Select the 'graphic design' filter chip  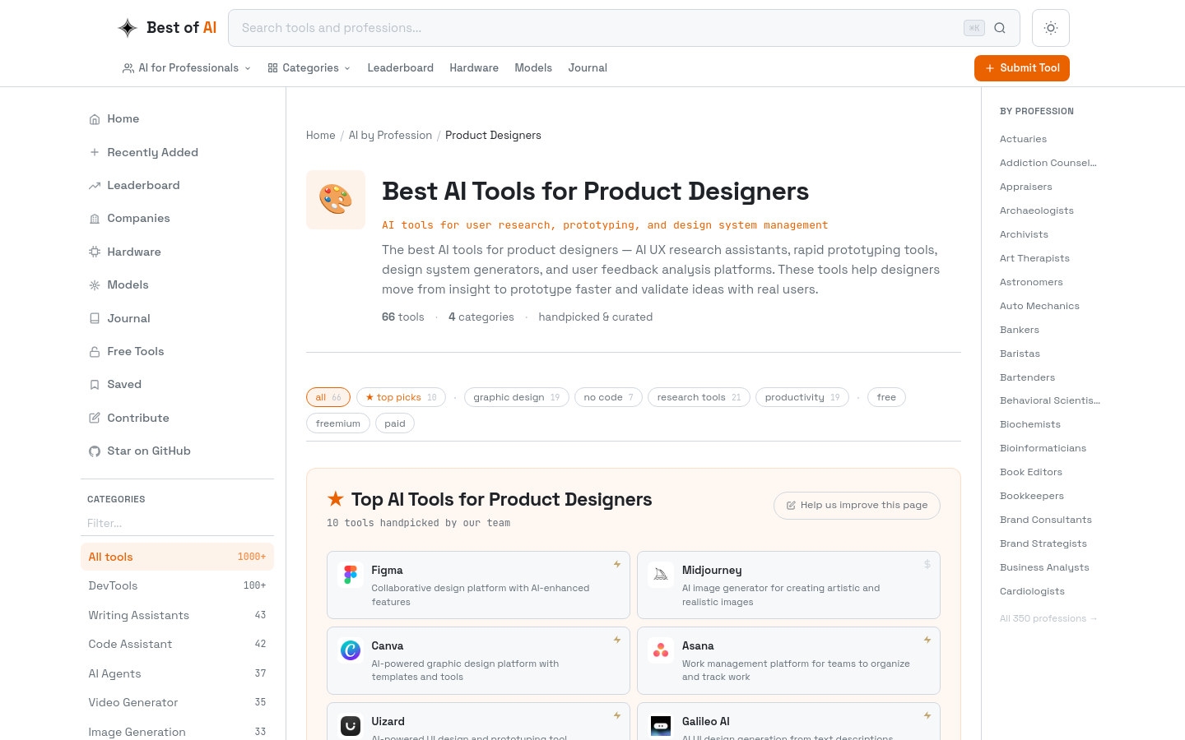point(517,397)
